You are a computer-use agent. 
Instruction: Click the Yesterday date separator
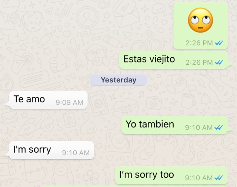pyautogui.click(x=118, y=80)
